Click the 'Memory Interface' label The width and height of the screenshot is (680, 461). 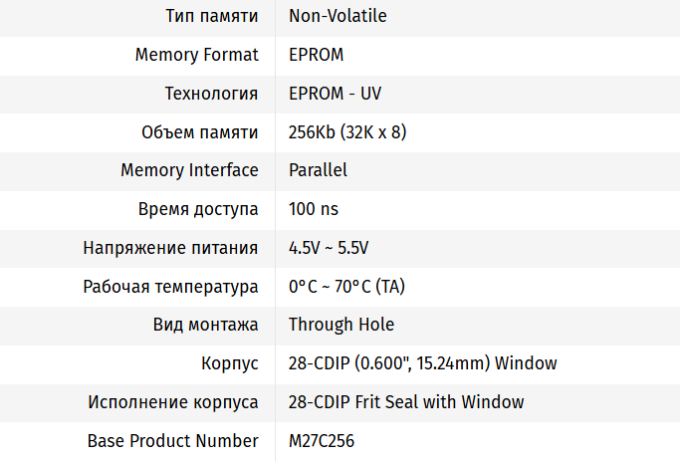tap(189, 170)
